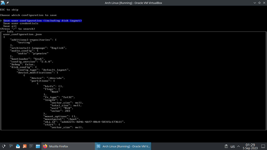
Task: Launch the mail client from the taskbar
Action: pos(18,146)
